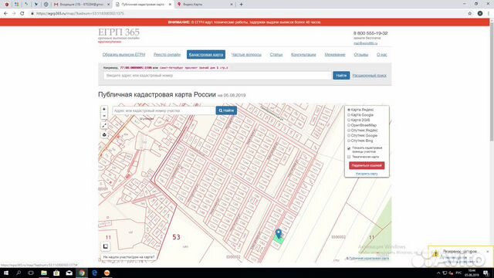The height and width of the screenshot is (278, 494).
Task: Open Microsoft Store from taskbar
Action: click(56, 273)
